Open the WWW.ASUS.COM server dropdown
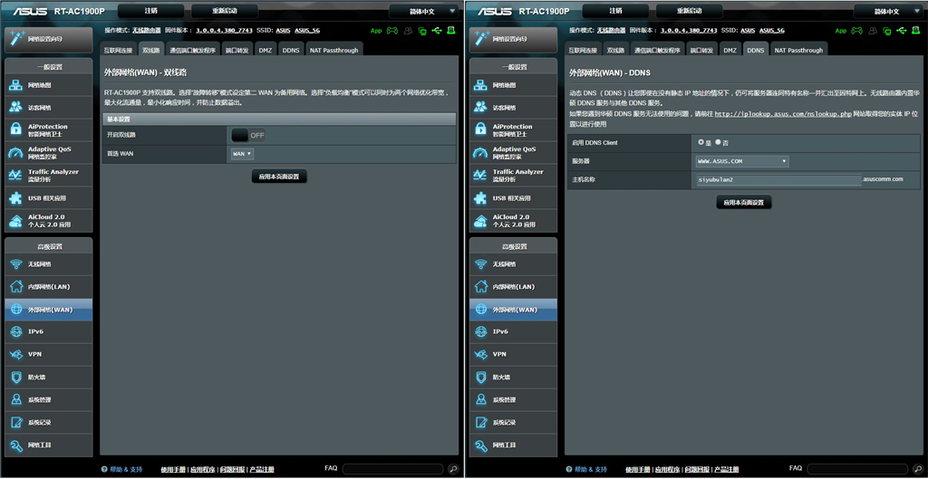 tap(742, 161)
